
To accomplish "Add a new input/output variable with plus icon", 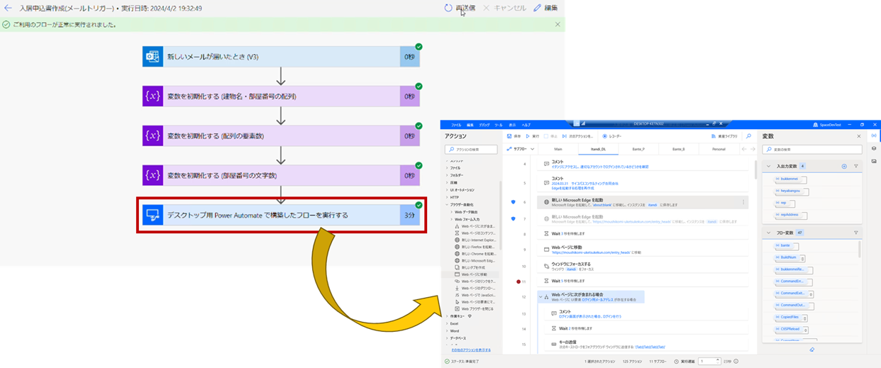I will click(x=843, y=166).
